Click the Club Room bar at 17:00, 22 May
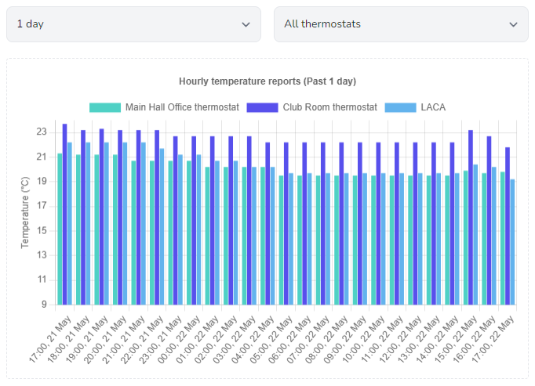Viewport: 535px width, 386px height. (508, 226)
